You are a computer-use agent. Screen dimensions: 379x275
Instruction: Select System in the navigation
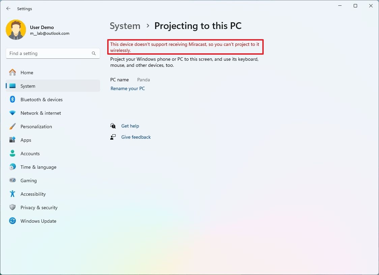[28, 86]
